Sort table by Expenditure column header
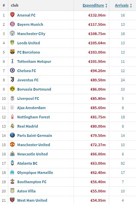This screenshot has width=136, height=204. point(93,5)
